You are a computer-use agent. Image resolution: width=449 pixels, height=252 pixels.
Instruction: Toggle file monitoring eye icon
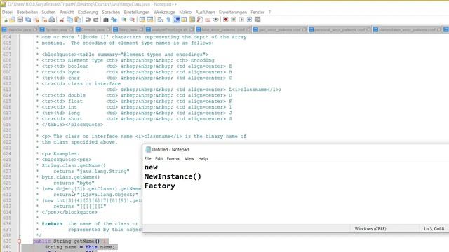[x=216, y=20]
